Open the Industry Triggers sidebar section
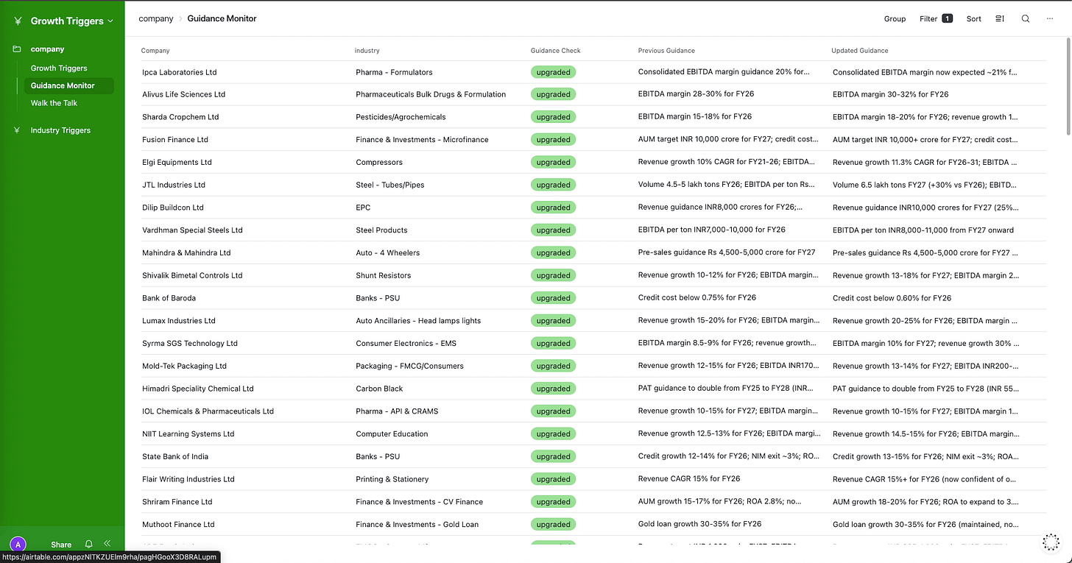The image size is (1072, 563). [x=60, y=130]
